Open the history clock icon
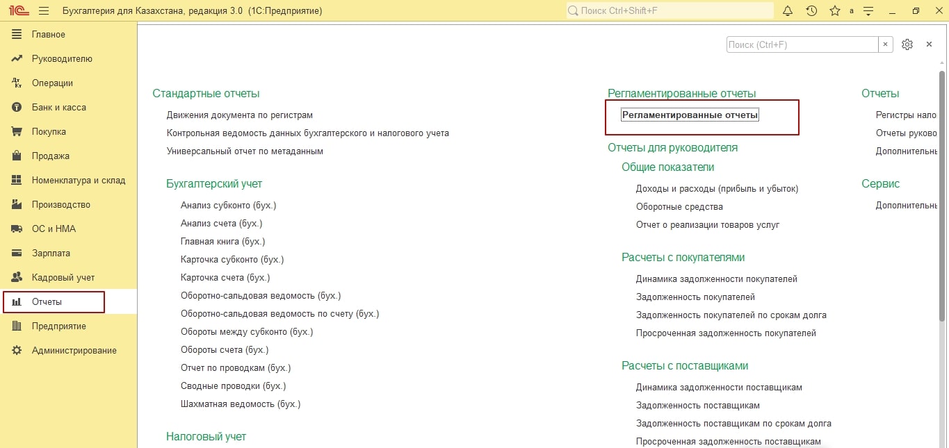This screenshot has height=448, width=949. (x=811, y=11)
